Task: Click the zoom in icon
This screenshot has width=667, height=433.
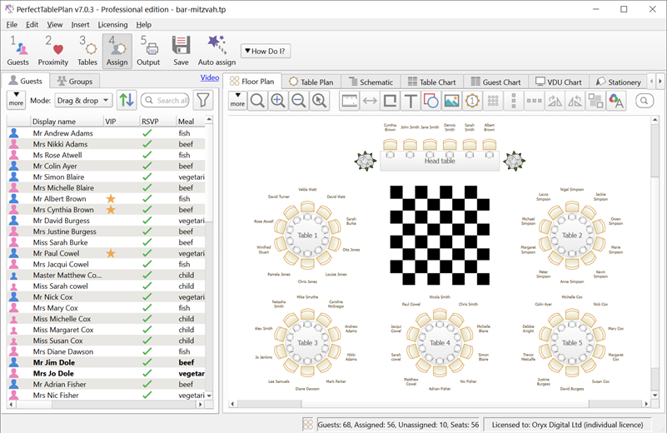Action: coord(278,101)
